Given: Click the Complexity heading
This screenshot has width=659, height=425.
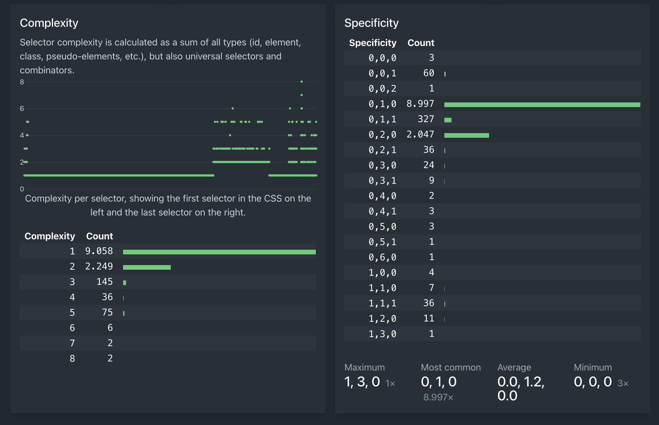Looking at the screenshot, I should tap(49, 23).
